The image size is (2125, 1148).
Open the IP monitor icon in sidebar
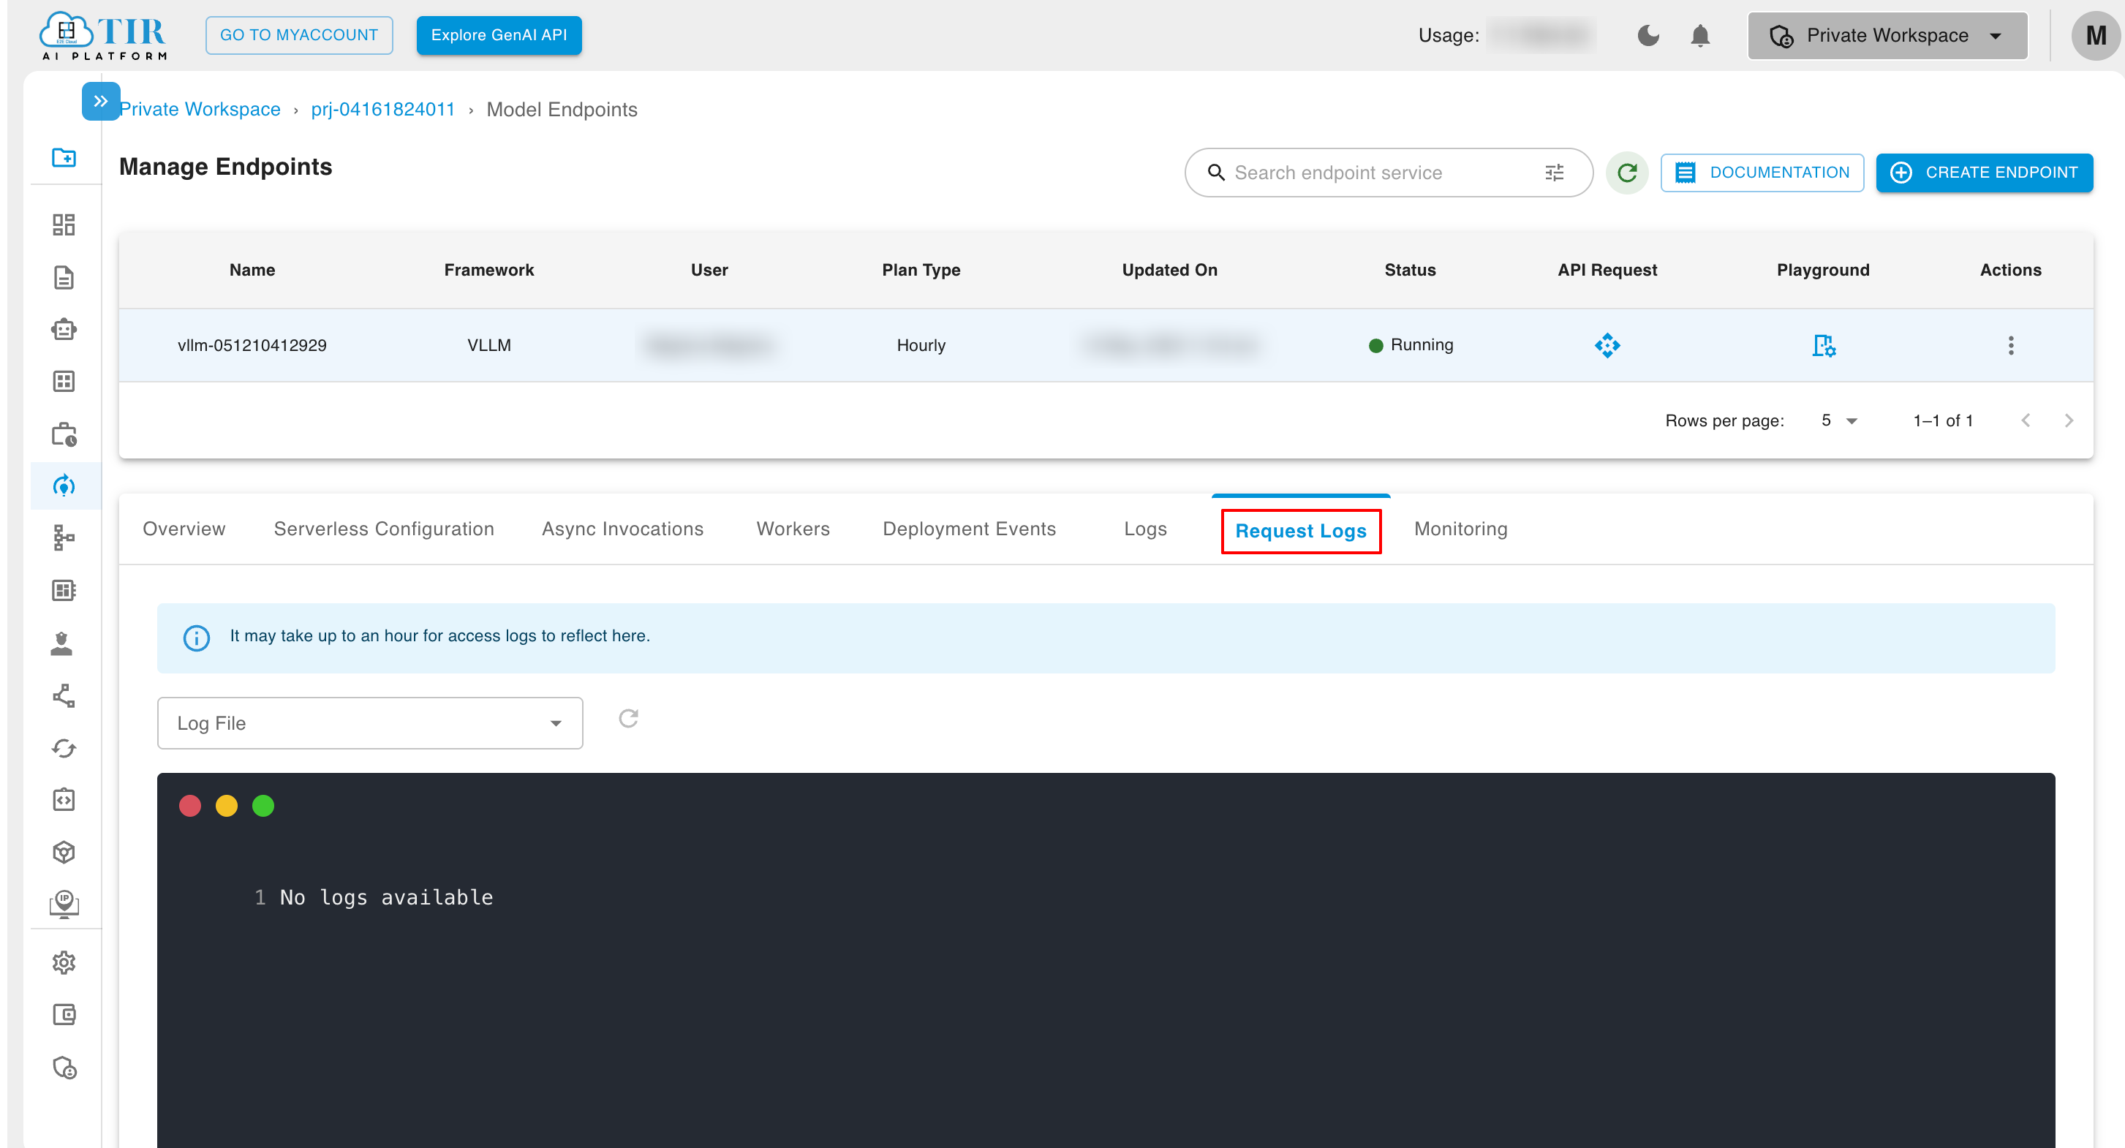(x=64, y=904)
